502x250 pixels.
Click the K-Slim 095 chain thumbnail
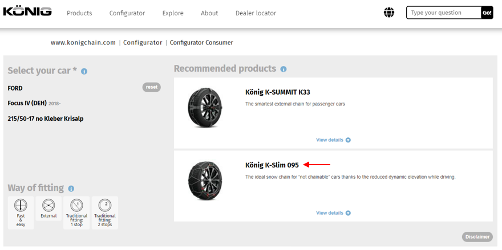point(205,181)
